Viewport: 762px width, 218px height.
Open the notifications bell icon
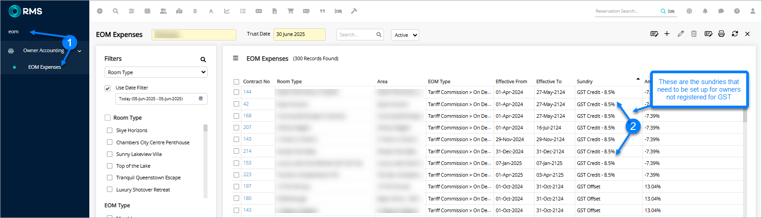pyautogui.click(x=705, y=11)
